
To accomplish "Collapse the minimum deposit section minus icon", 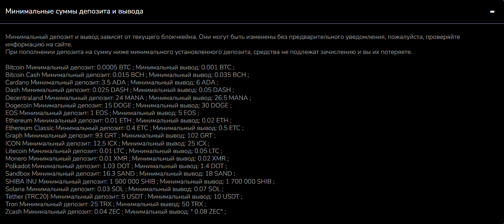I will 492,12.
